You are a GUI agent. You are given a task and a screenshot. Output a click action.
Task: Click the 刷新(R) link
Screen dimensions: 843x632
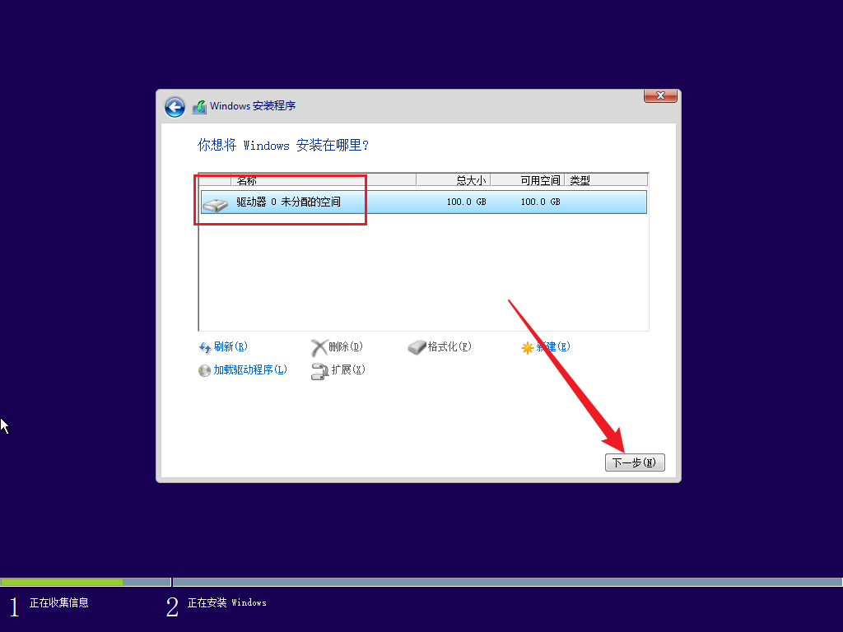[231, 346]
